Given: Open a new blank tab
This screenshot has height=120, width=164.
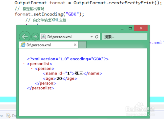Looking at the screenshot, I should (82, 45).
